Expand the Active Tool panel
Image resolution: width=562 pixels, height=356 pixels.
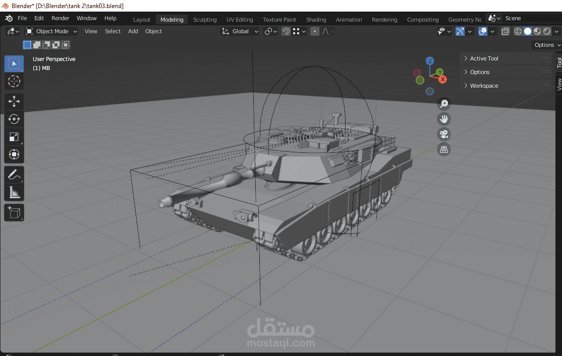505,58
